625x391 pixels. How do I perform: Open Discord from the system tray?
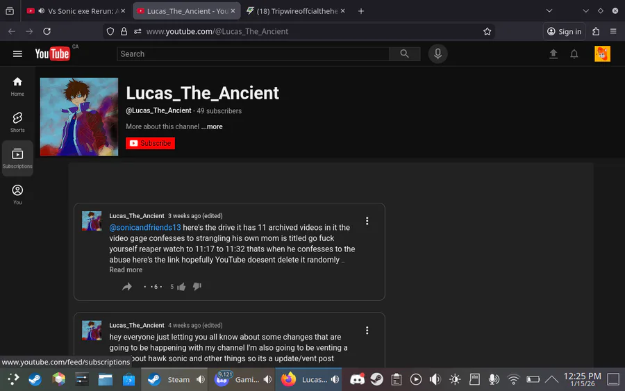[357, 379]
